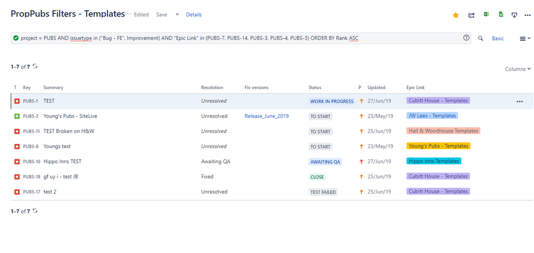Image resolution: width=534 pixels, height=253 pixels.
Task: Export results with green Excel icon
Action: pos(486,14)
